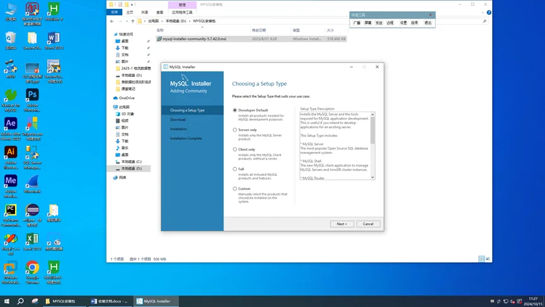Open the Adobe After Effects desktop icon

tap(11, 129)
